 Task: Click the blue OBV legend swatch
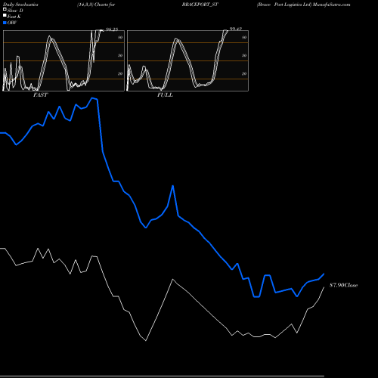[5, 23]
